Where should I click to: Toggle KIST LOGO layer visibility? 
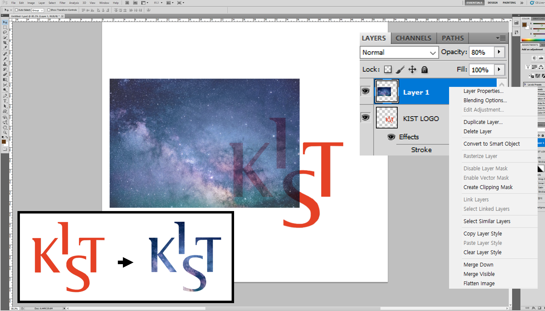tap(365, 118)
